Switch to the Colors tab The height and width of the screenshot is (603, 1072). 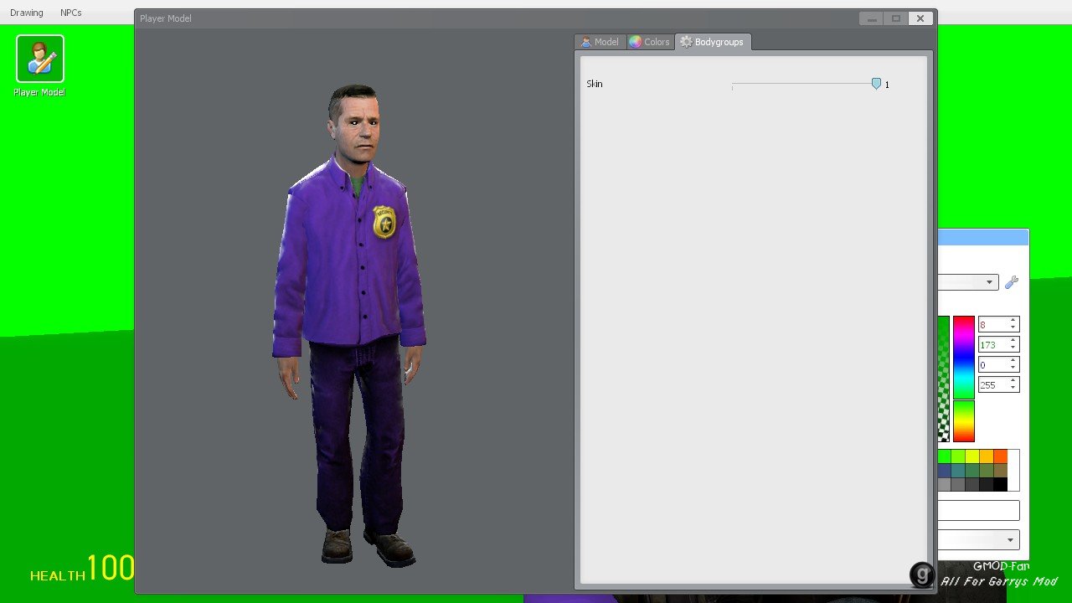point(650,42)
